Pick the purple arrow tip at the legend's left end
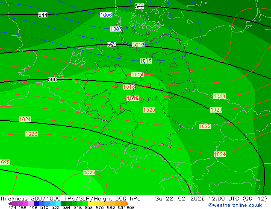 [10, 203]
